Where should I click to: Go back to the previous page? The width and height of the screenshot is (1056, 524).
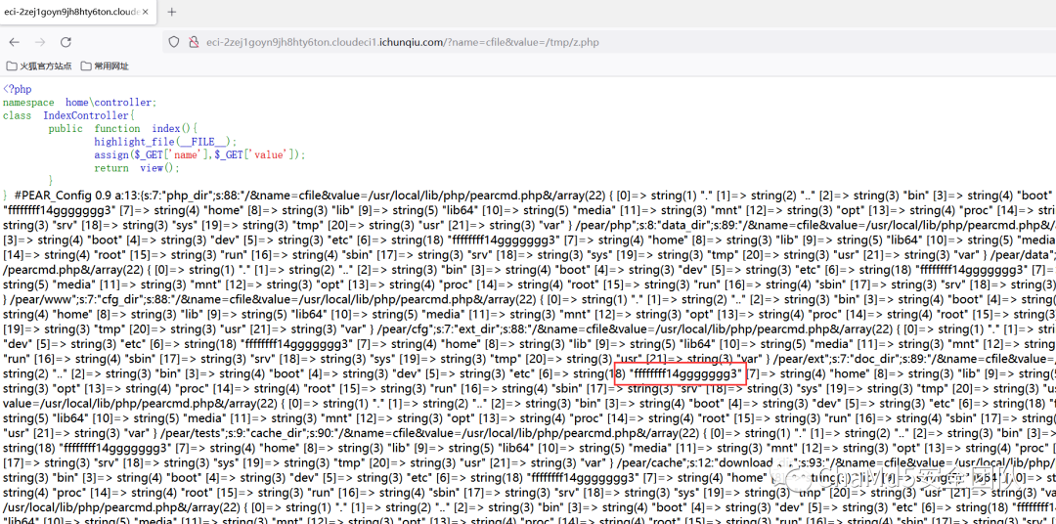click(x=14, y=42)
